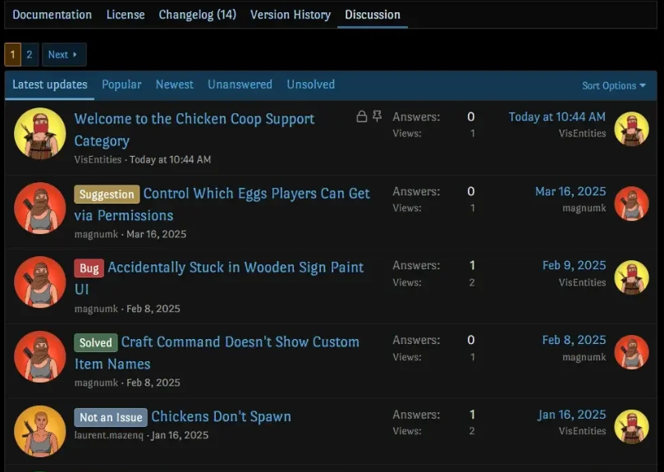
Task: Click last-poster avatar for Mar 16, 2025 row
Action: pos(631,204)
